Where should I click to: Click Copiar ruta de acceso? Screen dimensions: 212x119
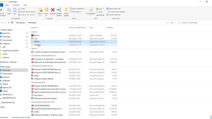[27, 12]
